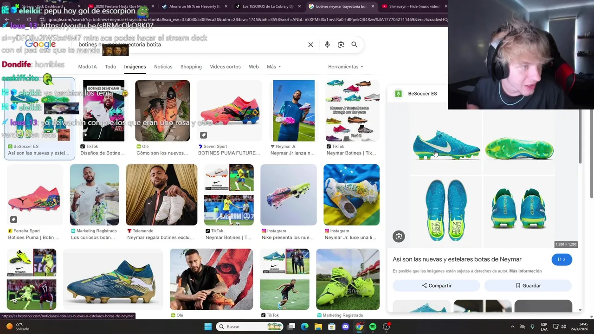This screenshot has height=334, width=594.
Task: Clear the Google search box text
Action: (x=310, y=45)
